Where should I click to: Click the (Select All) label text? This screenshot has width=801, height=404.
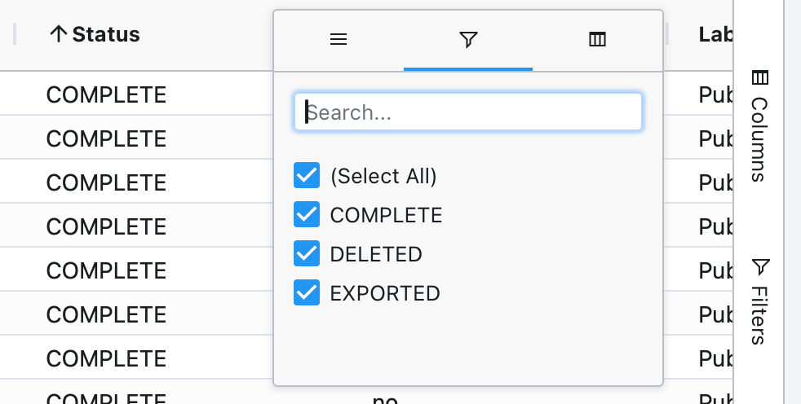pos(383,176)
